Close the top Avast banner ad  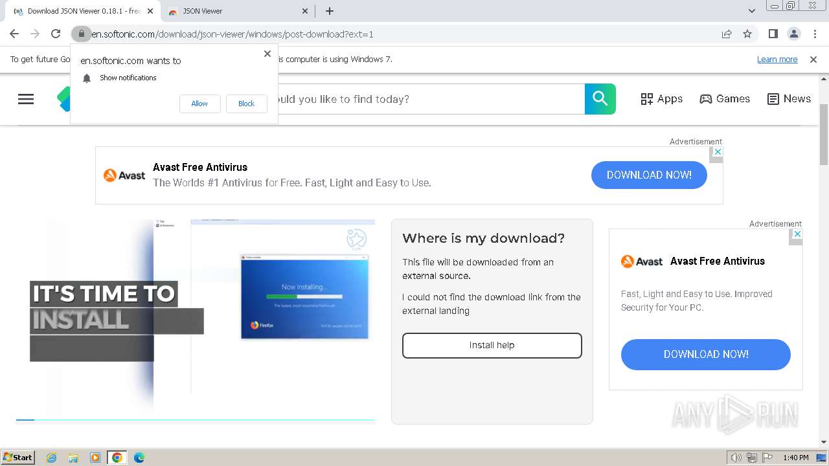[716, 152]
